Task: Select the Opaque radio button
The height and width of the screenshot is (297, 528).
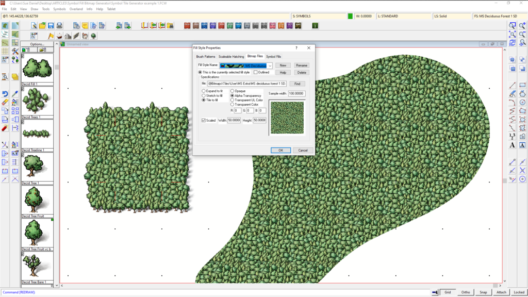Action: (232, 90)
